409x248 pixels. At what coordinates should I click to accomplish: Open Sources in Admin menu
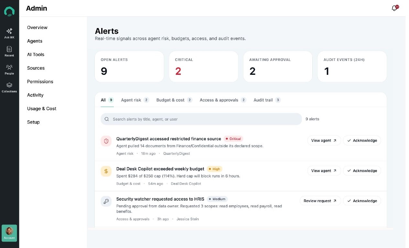coord(36,68)
